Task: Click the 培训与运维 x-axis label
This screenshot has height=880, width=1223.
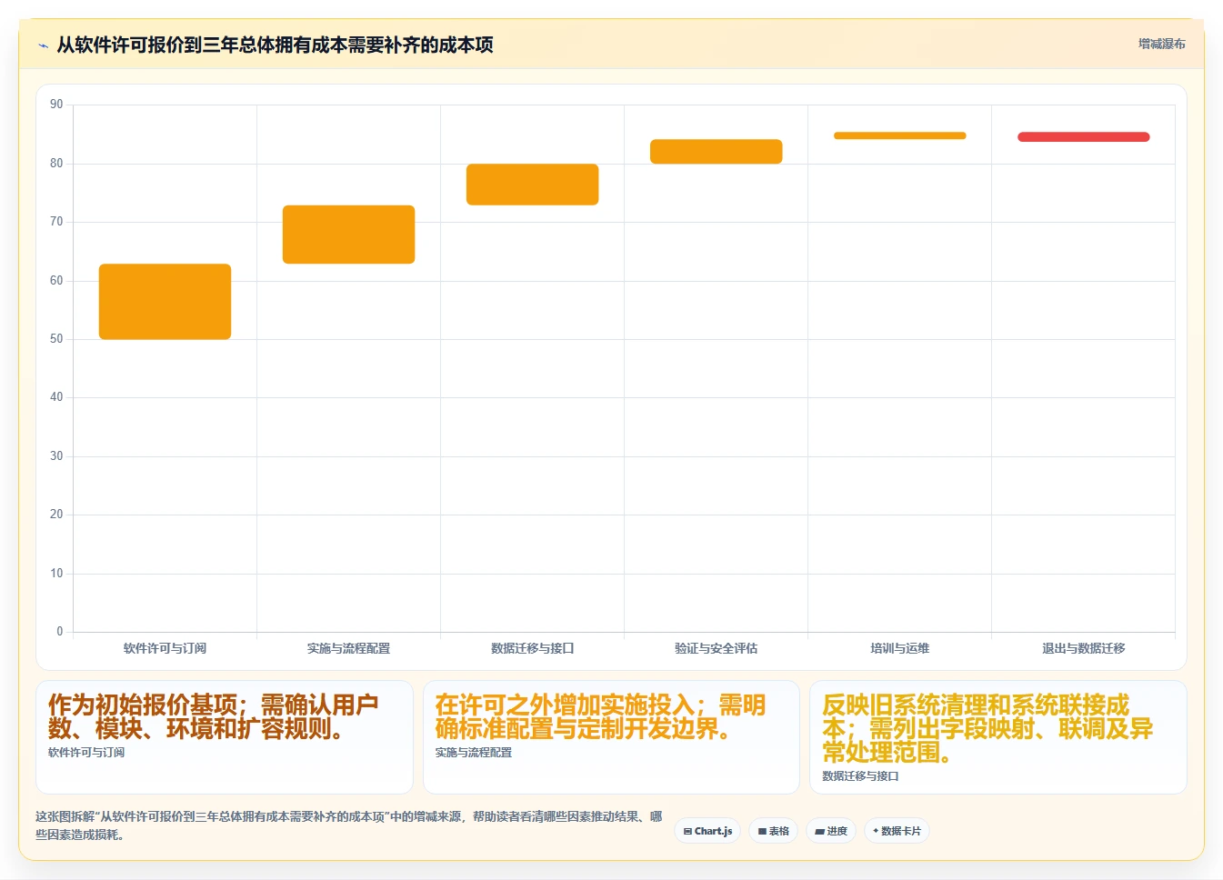Action: (x=899, y=648)
